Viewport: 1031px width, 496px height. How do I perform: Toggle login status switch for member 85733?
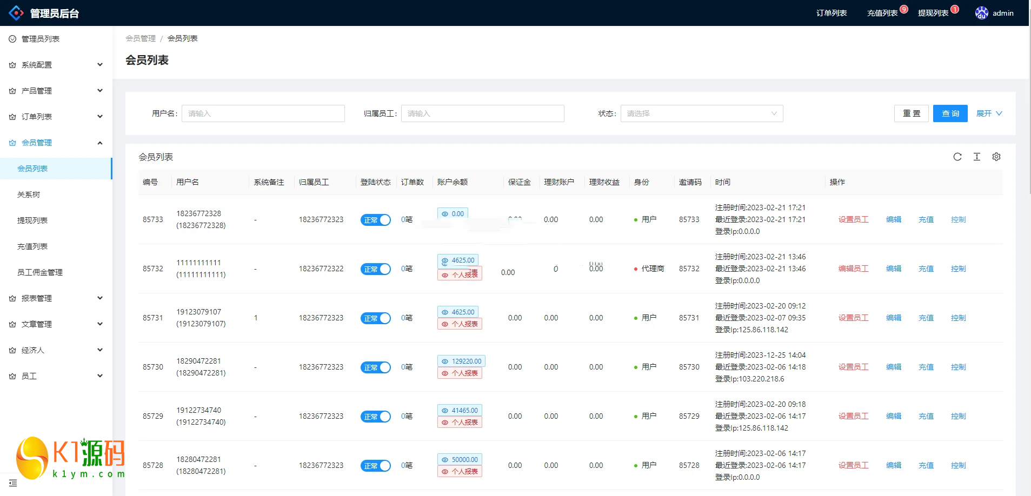[375, 220]
